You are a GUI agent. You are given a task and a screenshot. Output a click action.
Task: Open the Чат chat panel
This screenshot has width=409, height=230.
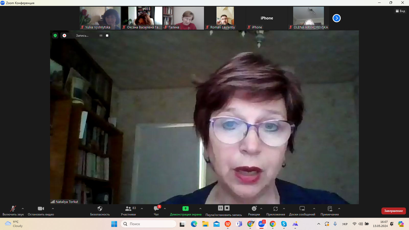pos(156,209)
